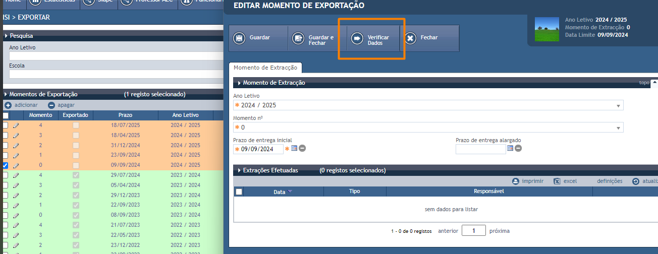658x254 pixels.
Task: Check the row dated 18/07/2025
Action: pyautogui.click(x=6, y=125)
